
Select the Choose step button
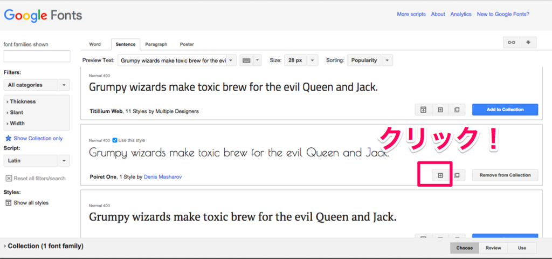coord(464,248)
